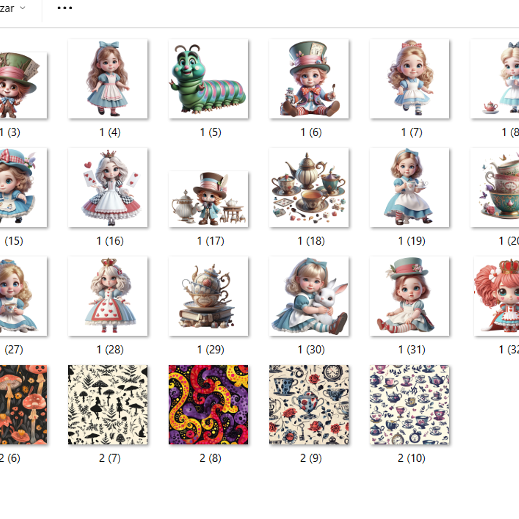Select the black silhouette forest pattern 2 (7)

coord(108,405)
